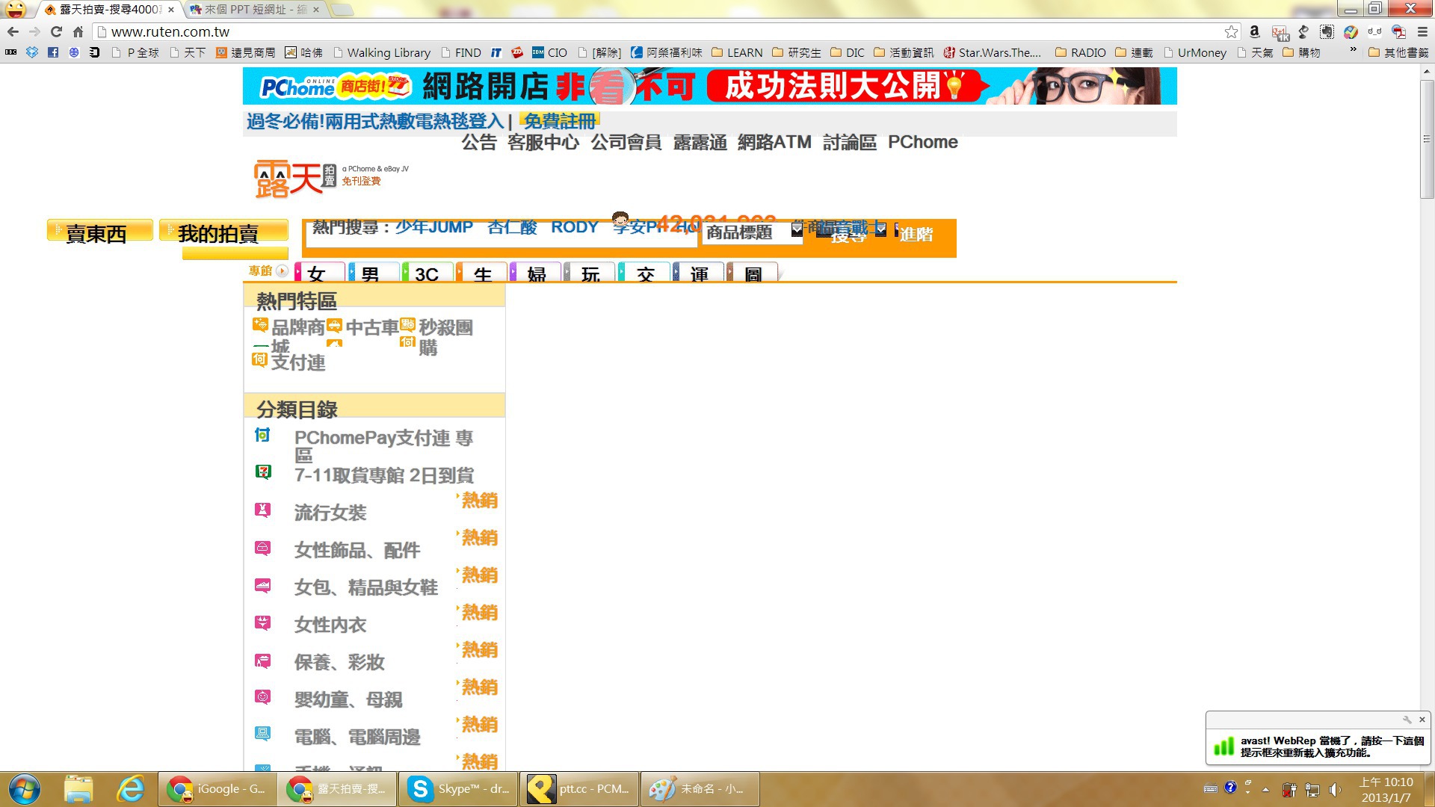Screen dimensions: 1435x807
Task: Switch to the PPT 短網址 browser tab
Action: (254, 10)
